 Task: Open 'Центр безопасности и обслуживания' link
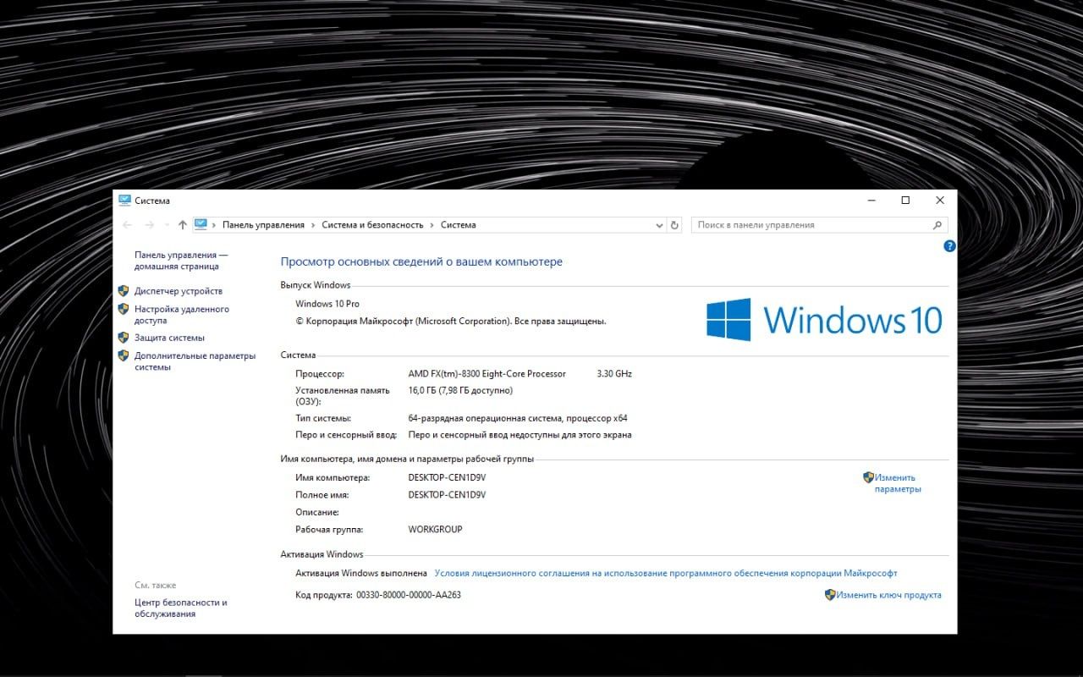tap(181, 608)
